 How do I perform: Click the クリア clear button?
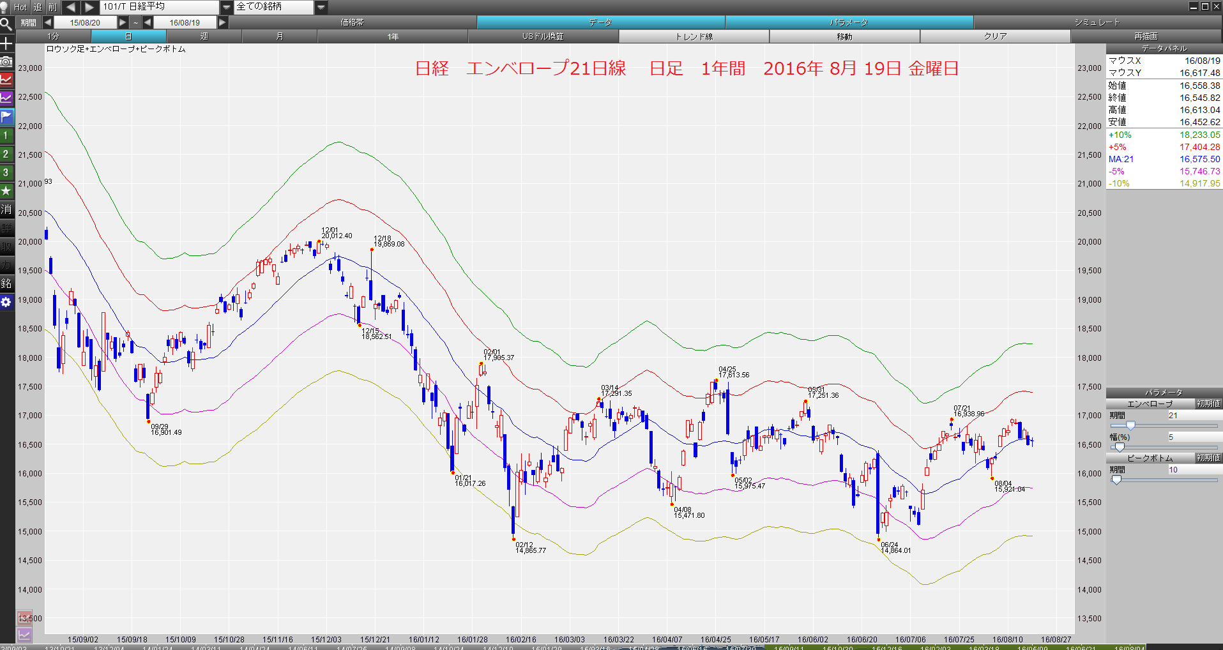[x=996, y=36]
